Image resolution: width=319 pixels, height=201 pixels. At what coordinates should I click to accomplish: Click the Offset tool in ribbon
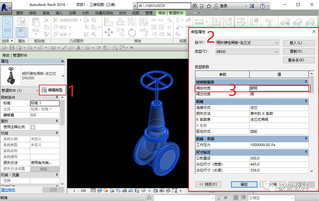tap(120, 22)
